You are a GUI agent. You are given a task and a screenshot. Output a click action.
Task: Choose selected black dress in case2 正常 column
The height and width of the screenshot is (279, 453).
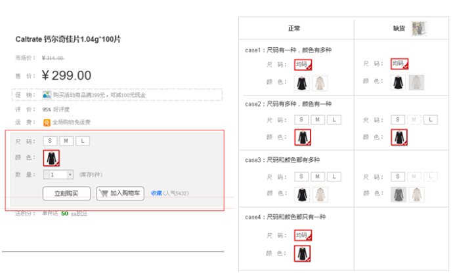[303, 137]
